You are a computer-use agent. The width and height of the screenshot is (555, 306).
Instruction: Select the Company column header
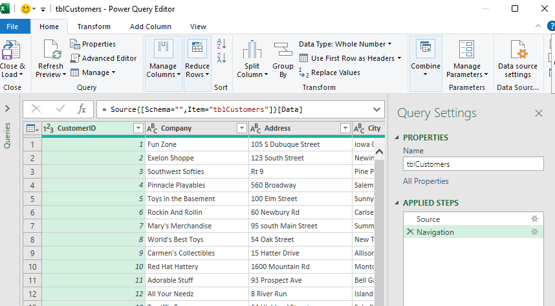pos(197,128)
